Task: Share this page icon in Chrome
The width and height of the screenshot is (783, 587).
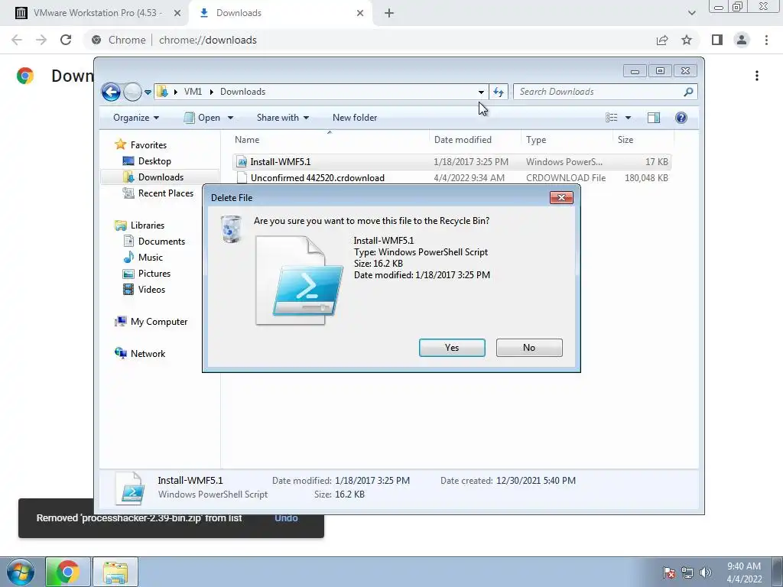Action: point(662,40)
